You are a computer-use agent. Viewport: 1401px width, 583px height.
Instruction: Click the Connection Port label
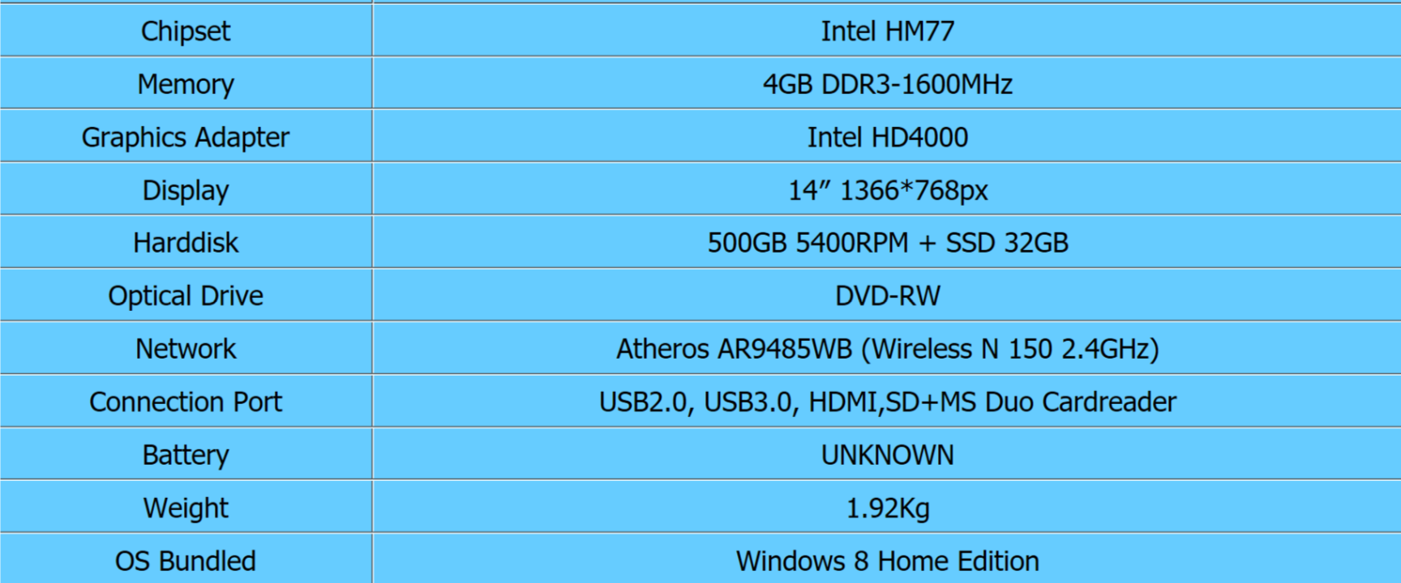tap(186, 402)
